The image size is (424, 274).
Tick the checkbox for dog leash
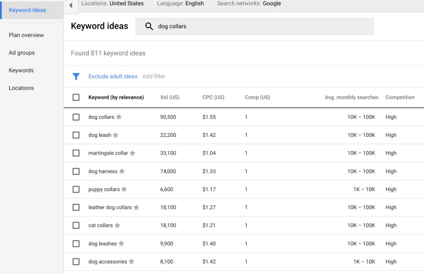(76, 135)
